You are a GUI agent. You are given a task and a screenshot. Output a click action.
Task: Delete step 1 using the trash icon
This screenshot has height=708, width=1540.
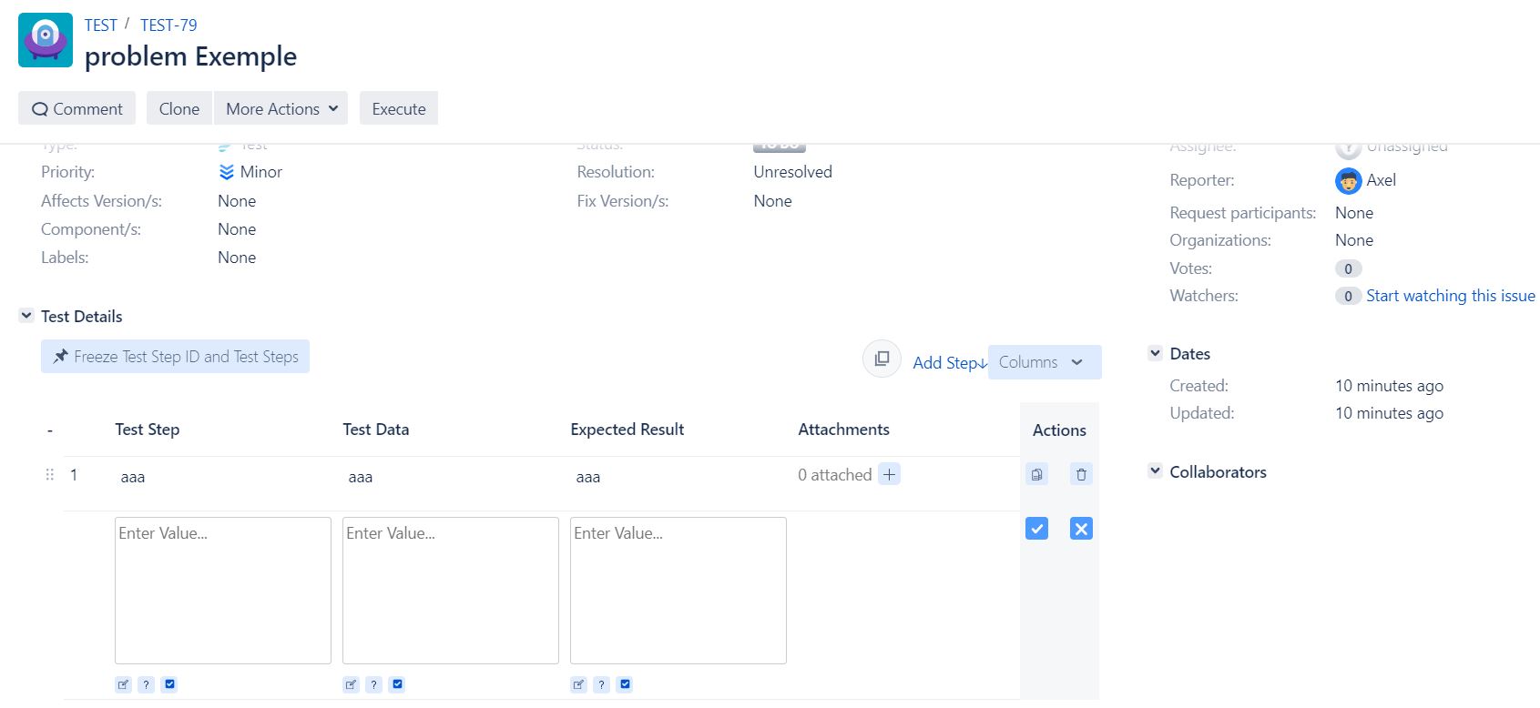[1081, 474]
